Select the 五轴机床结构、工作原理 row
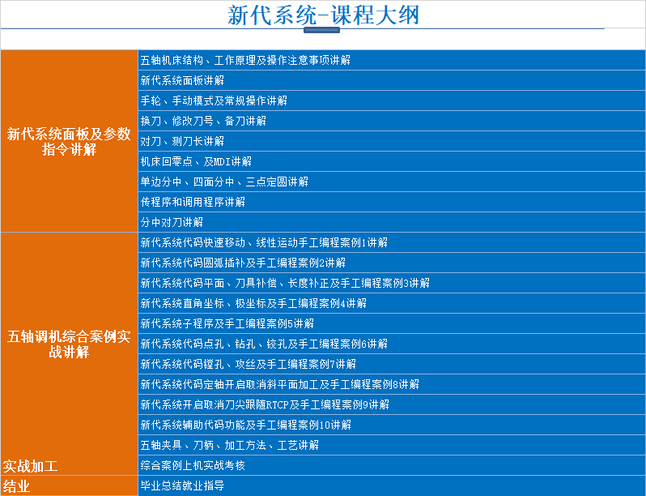Image resolution: width=646 pixels, height=496 pixels. point(245,60)
